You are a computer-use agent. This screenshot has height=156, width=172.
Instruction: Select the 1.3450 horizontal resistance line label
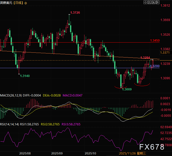(x=154, y=41)
